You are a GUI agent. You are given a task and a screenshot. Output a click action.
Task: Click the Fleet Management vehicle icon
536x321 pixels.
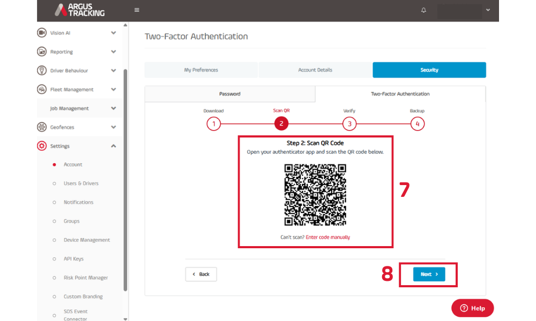click(42, 89)
